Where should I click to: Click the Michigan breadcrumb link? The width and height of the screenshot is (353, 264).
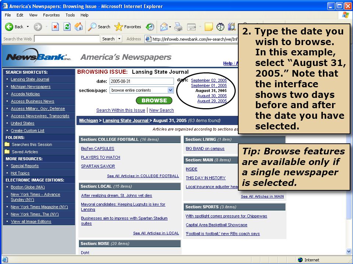click(x=89, y=121)
